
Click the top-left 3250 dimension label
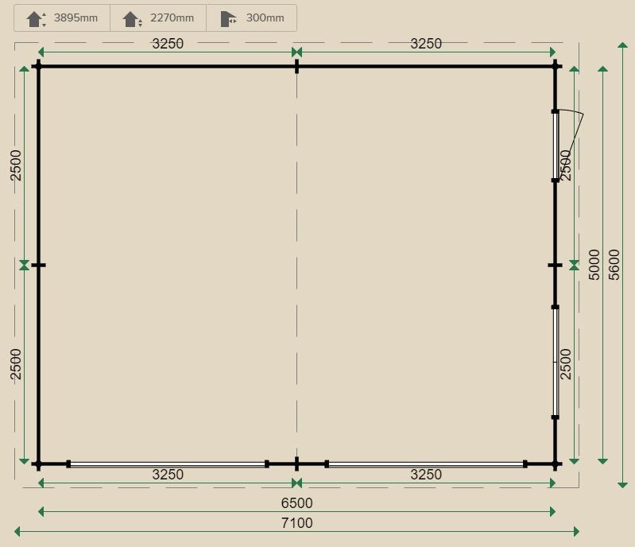(168, 44)
